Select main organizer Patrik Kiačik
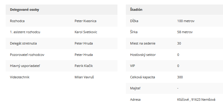 coord(83,66)
